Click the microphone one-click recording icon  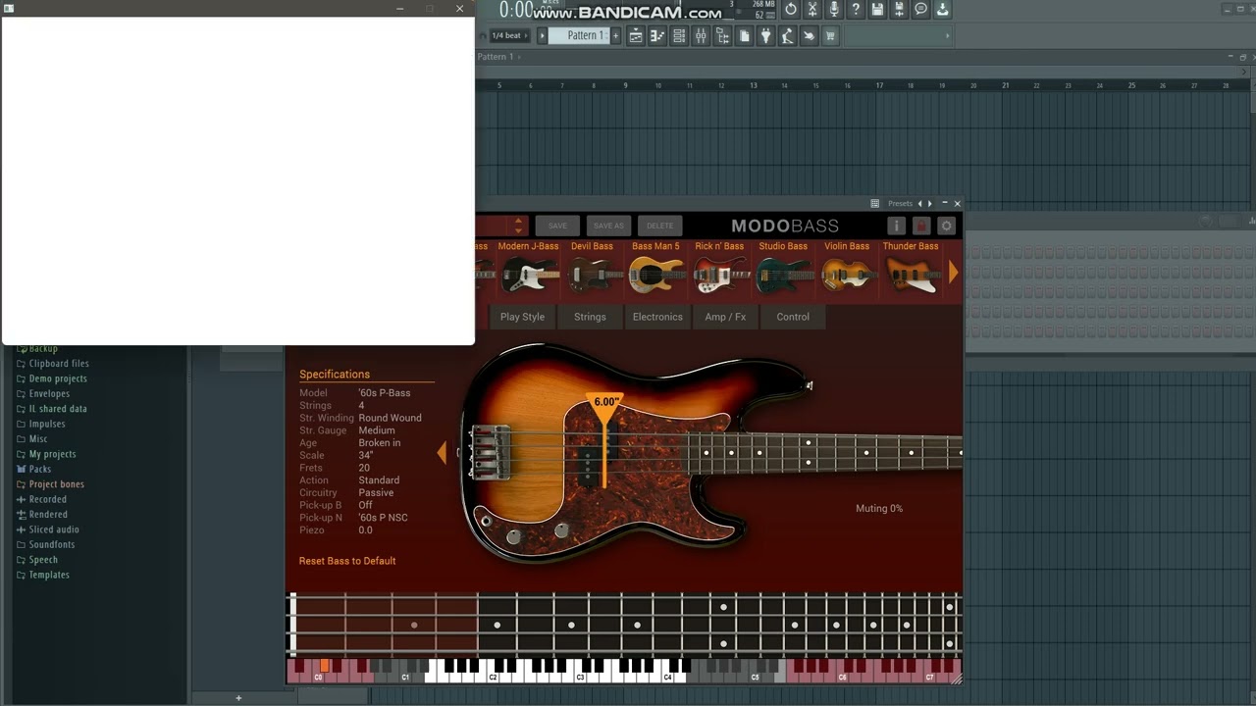(834, 10)
